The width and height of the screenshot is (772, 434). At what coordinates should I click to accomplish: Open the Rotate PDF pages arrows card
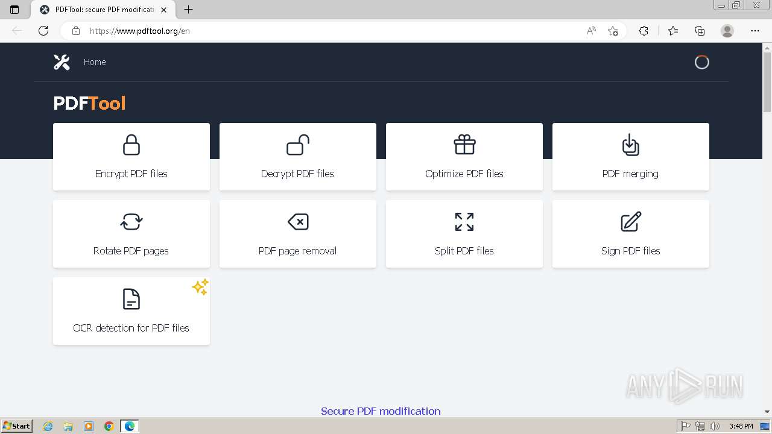[131, 234]
